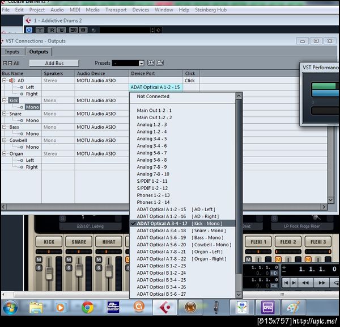Solo the SNARE channel in Addictive Drums
This screenshot has width=340, height=327.
69,268
